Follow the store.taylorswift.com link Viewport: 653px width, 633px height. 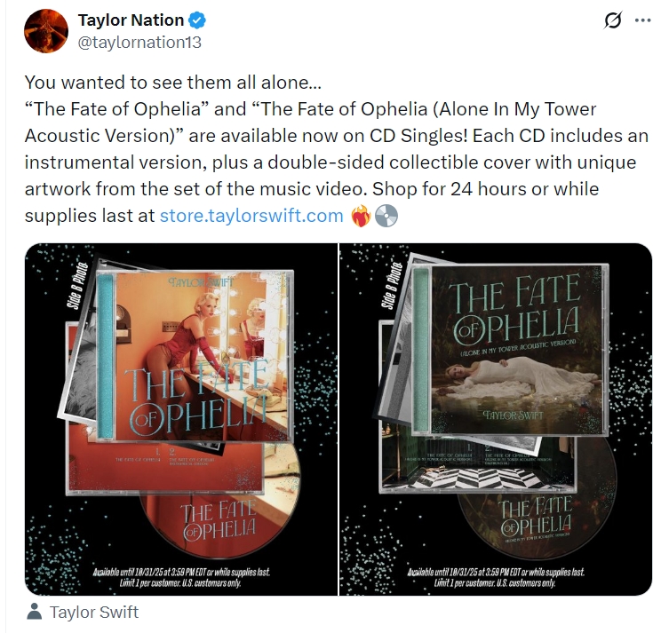point(251,216)
